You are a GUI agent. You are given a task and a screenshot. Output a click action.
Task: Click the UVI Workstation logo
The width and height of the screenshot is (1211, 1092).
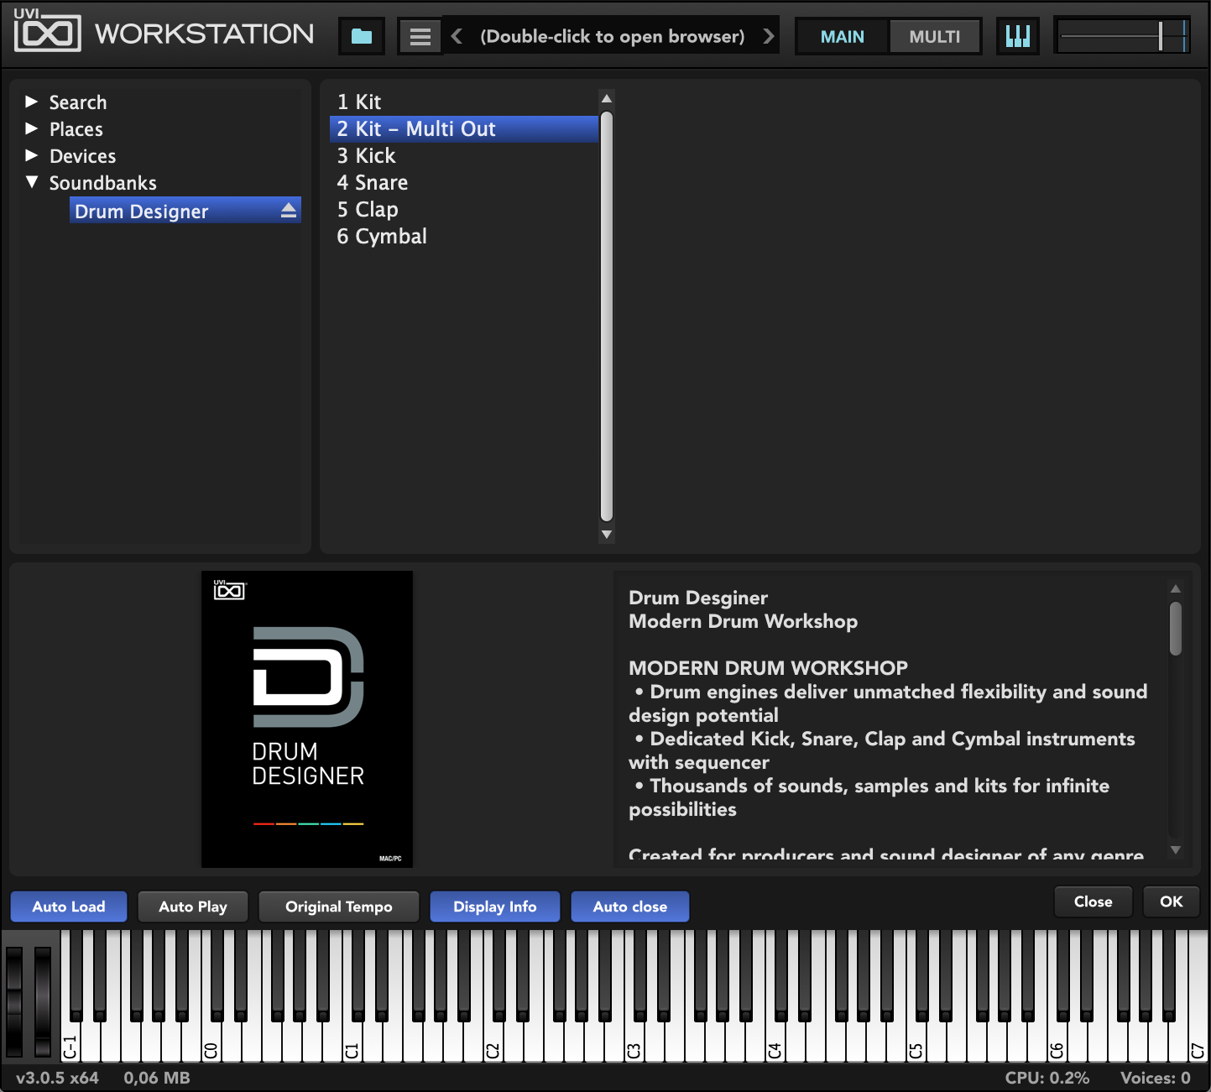pos(164,33)
